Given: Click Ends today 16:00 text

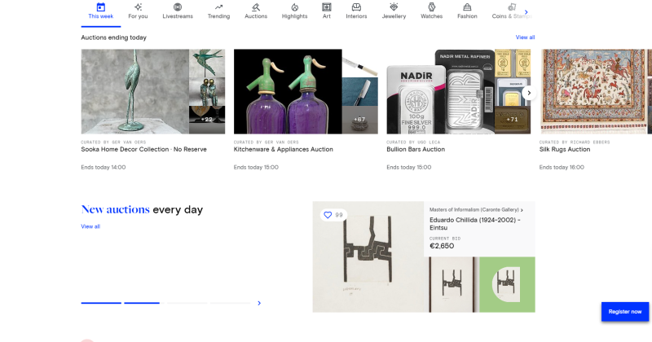Looking at the screenshot, I should click(562, 168).
